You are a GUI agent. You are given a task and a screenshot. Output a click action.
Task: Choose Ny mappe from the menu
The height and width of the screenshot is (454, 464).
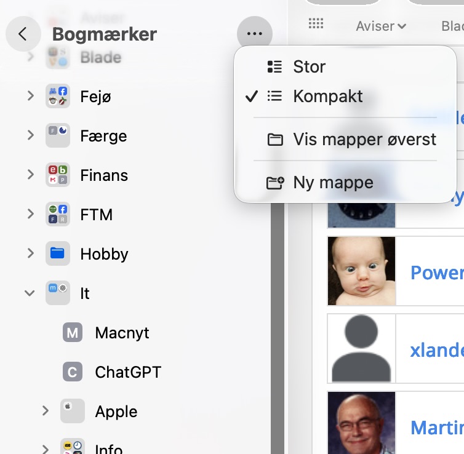(x=333, y=183)
